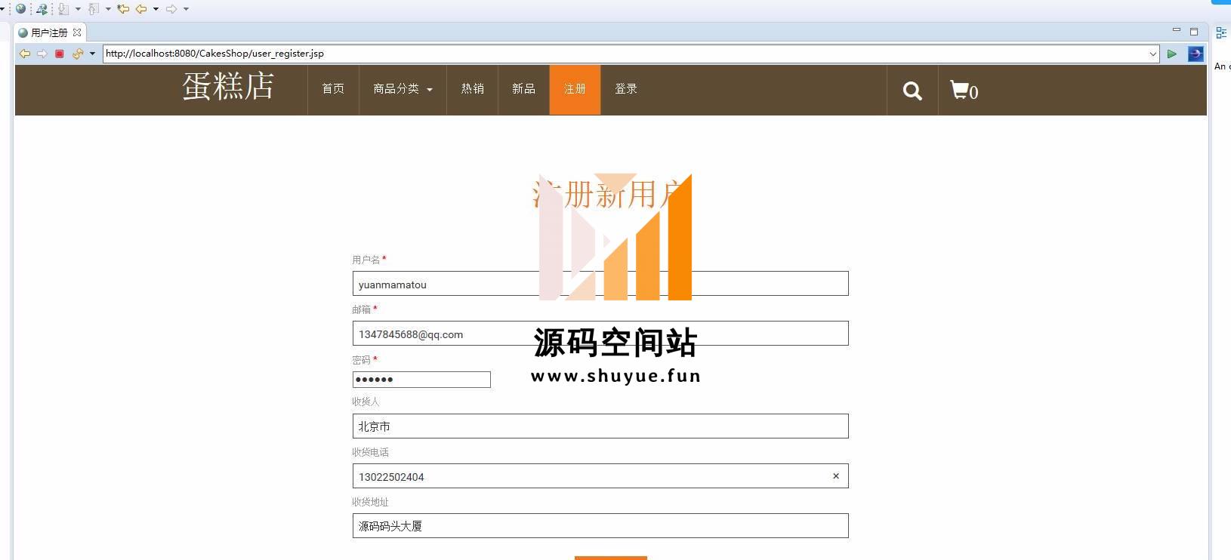Image resolution: width=1231 pixels, height=560 pixels.
Task: Go to the 热销 page
Action: (x=472, y=89)
